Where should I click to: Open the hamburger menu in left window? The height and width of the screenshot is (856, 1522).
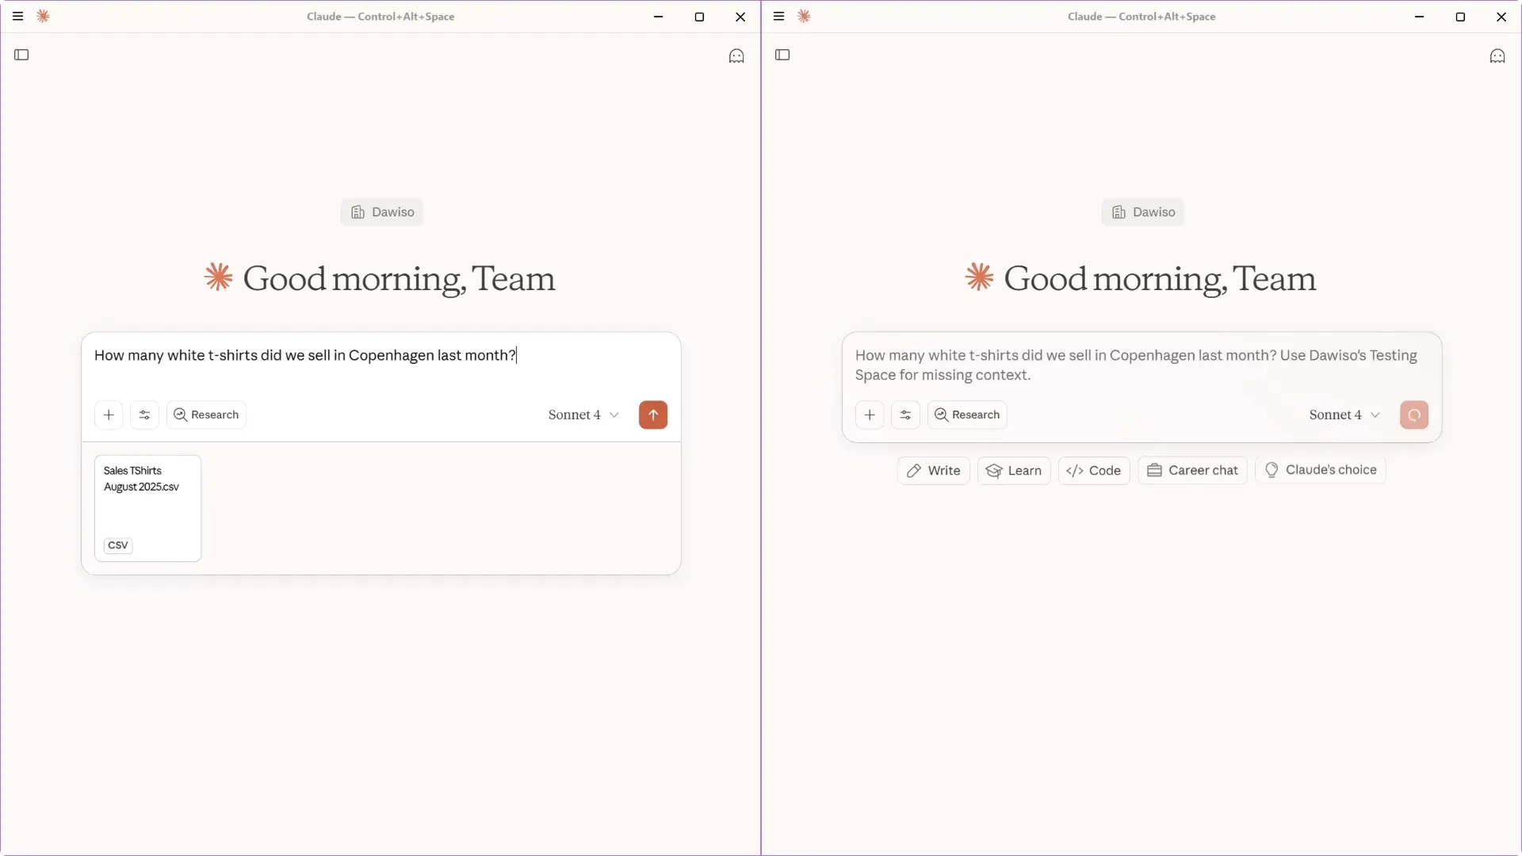click(17, 16)
